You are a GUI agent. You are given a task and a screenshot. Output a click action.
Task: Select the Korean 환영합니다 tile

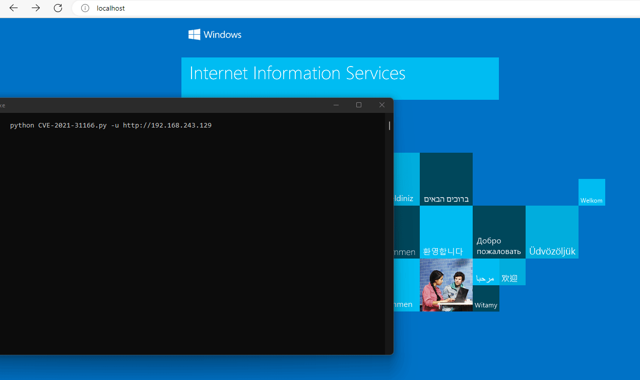pos(446,232)
